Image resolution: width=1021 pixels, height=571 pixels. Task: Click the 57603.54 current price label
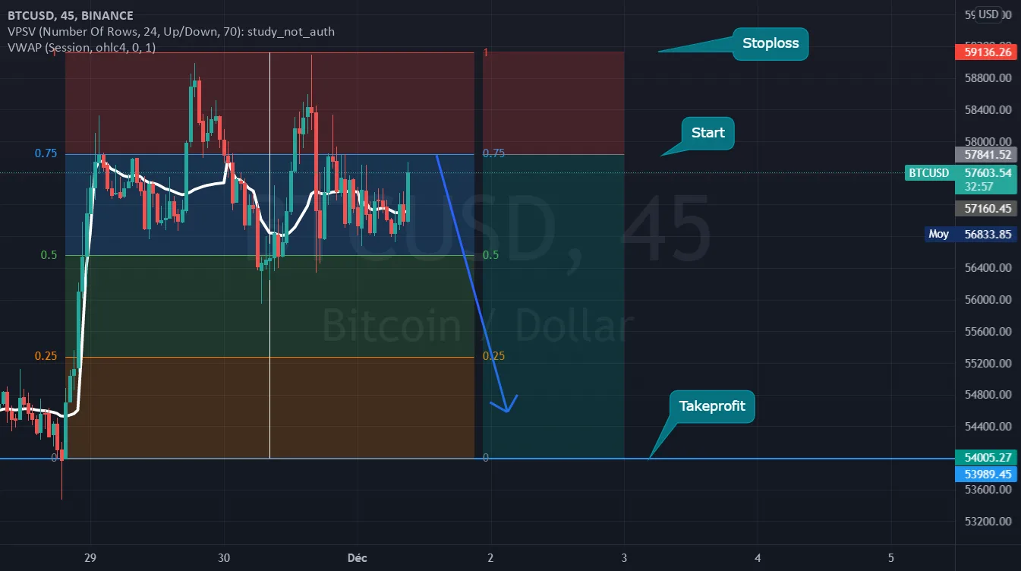coord(985,173)
